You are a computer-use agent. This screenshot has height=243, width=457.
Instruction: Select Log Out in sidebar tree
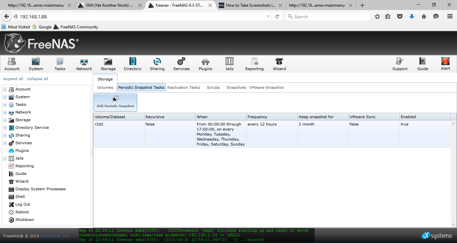pos(23,204)
